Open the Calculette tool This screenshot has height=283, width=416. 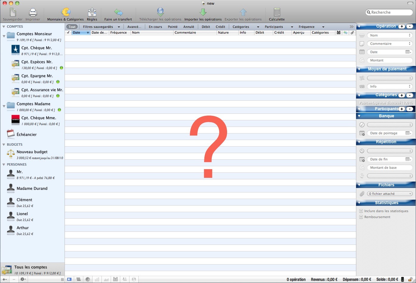coord(277,13)
